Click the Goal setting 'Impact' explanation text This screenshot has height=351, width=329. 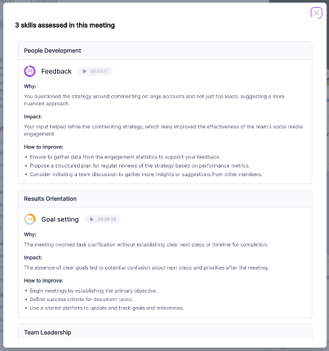146,268
